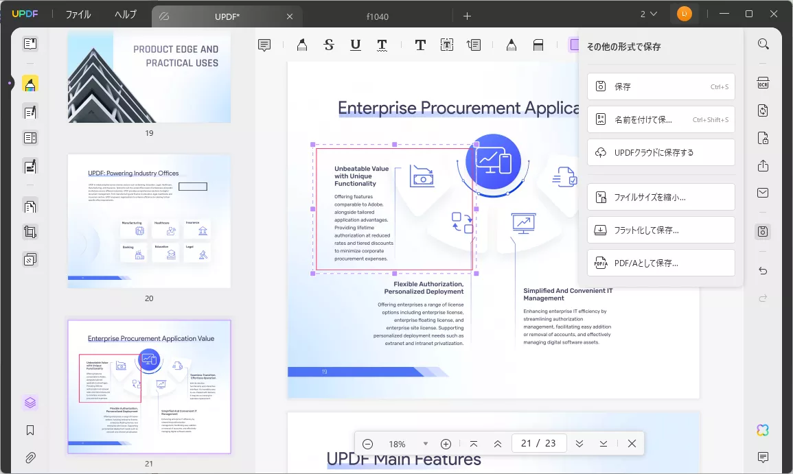
Task: Choose 名前を付けて保存 (Save As) option
Action: click(661, 119)
